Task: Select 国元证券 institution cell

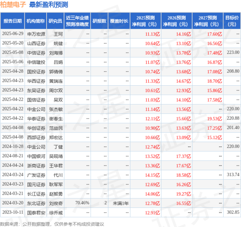Action: [x=36, y=184]
